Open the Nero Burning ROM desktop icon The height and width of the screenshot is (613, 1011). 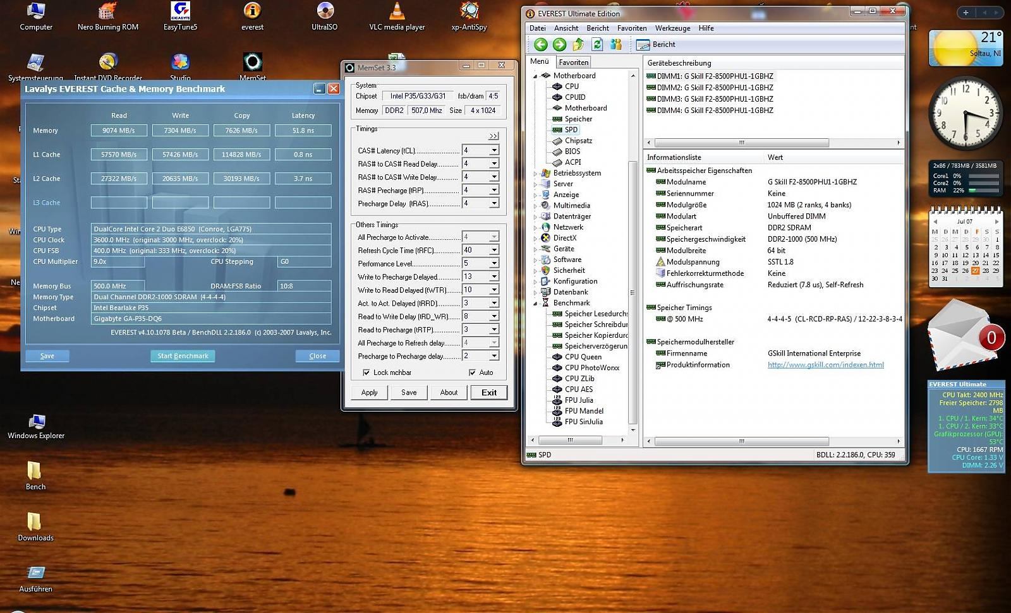108,17
